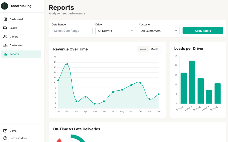Click the Customers group icon
This screenshot has width=228, height=142.
[5, 45]
